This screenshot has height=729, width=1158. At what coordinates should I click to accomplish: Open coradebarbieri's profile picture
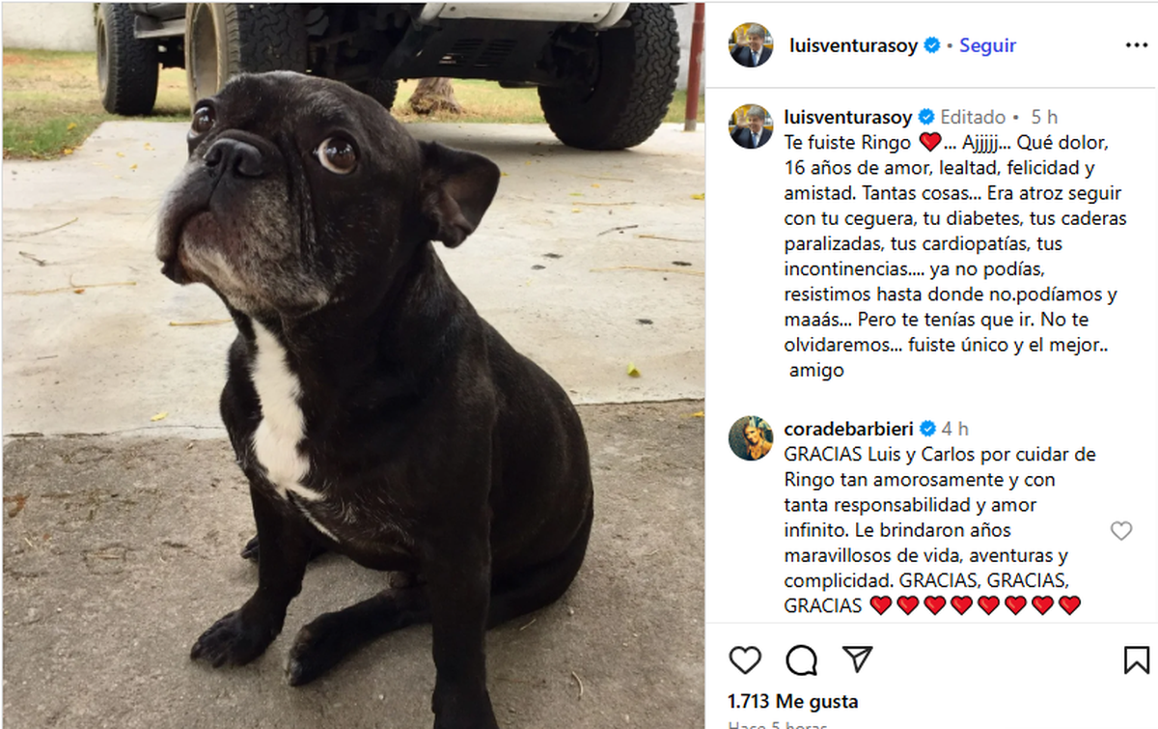(x=751, y=437)
